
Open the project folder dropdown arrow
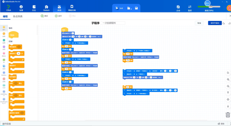coord(132,9)
